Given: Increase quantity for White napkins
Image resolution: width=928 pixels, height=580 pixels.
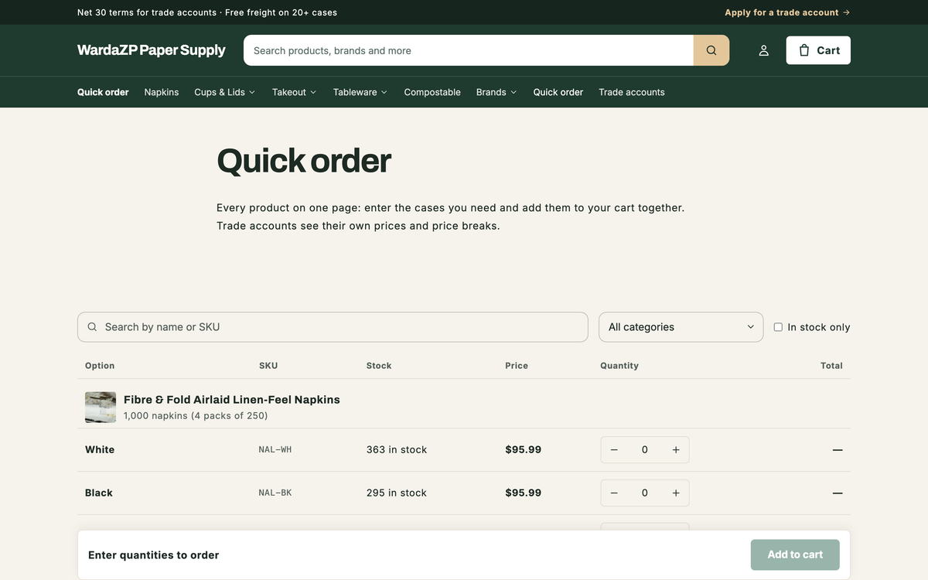Looking at the screenshot, I should coord(676,449).
